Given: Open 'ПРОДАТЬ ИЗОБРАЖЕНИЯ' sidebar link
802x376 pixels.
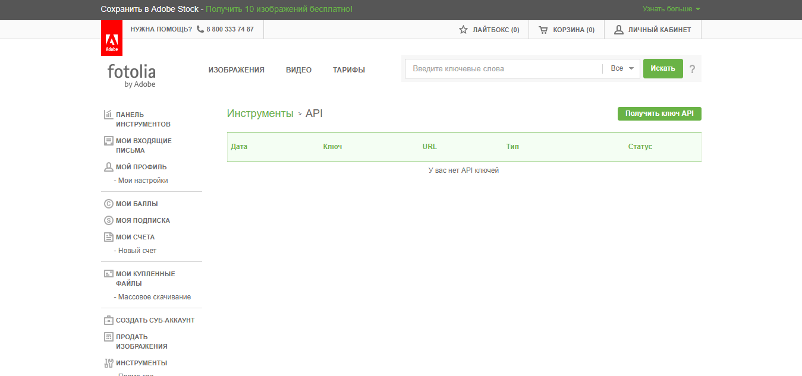Looking at the screenshot, I should 141,342.
